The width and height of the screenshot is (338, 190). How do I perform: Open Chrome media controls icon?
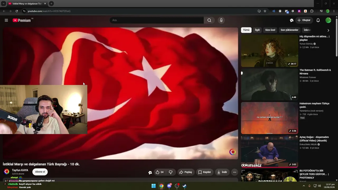click(321, 11)
